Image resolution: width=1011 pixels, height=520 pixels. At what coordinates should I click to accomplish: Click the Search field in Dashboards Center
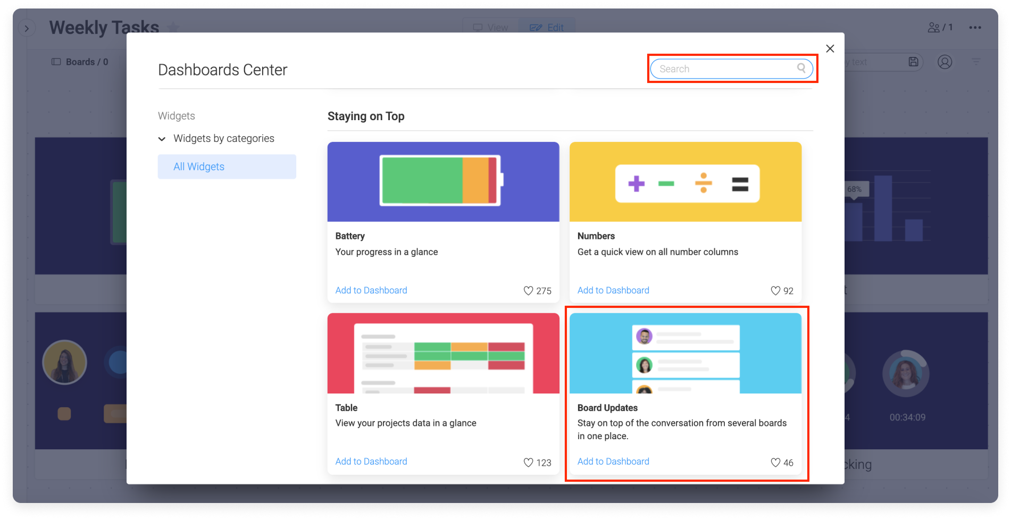[731, 69]
